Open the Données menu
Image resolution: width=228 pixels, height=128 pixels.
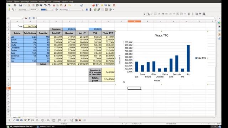click(56, 1)
